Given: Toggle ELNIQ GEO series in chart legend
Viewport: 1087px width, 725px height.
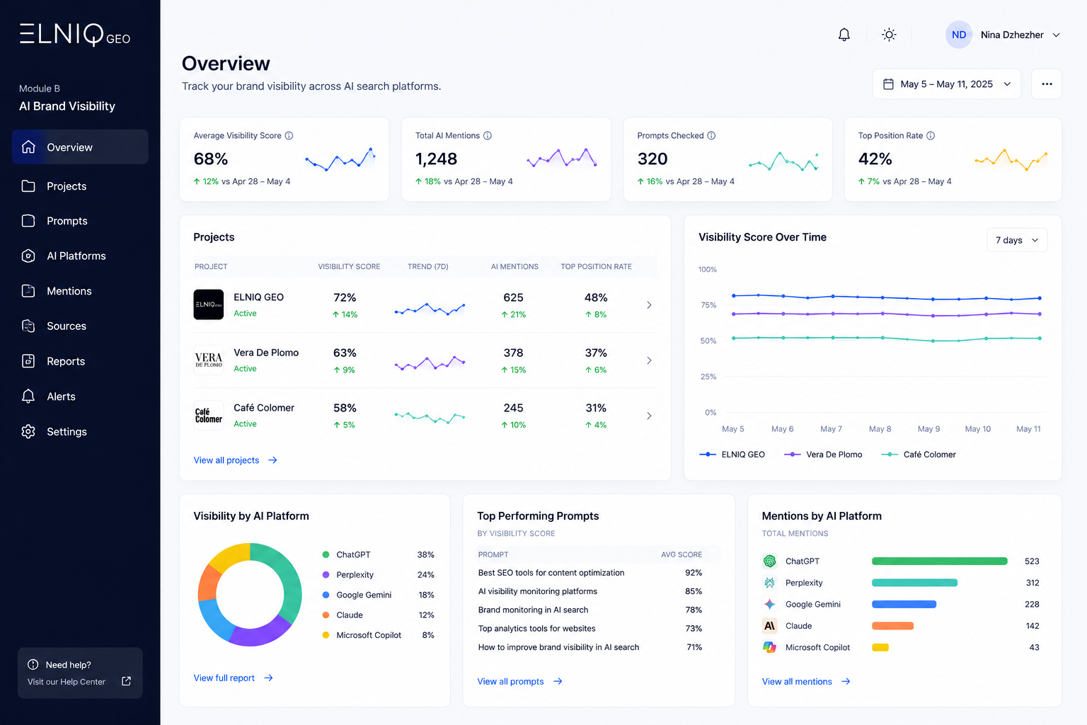Looking at the screenshot, I should pos(732,455).
